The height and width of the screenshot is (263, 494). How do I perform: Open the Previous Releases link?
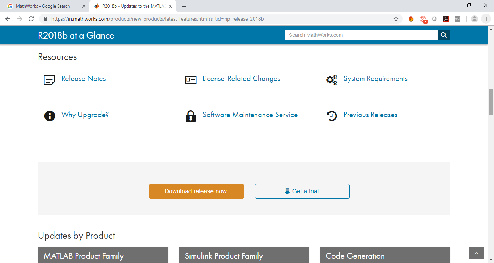point(370,115)
